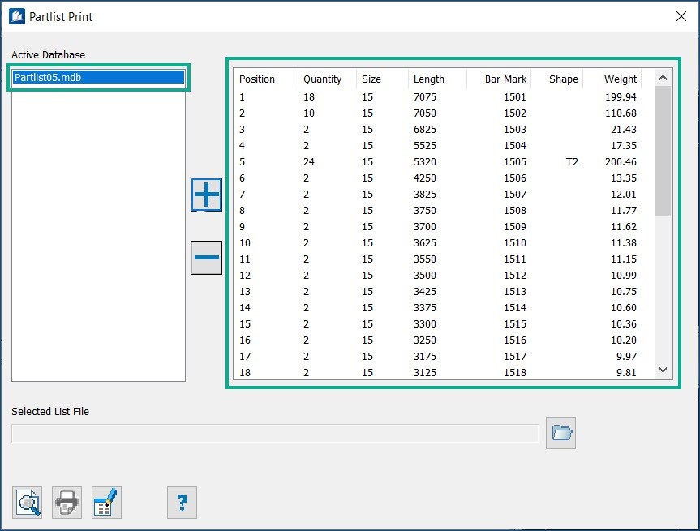Click the Selected List File input field
This screenshot has height=531, width=700.
click(275, 434)
